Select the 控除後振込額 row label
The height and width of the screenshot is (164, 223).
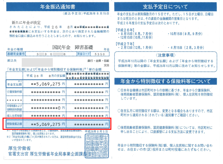(14, 124)
